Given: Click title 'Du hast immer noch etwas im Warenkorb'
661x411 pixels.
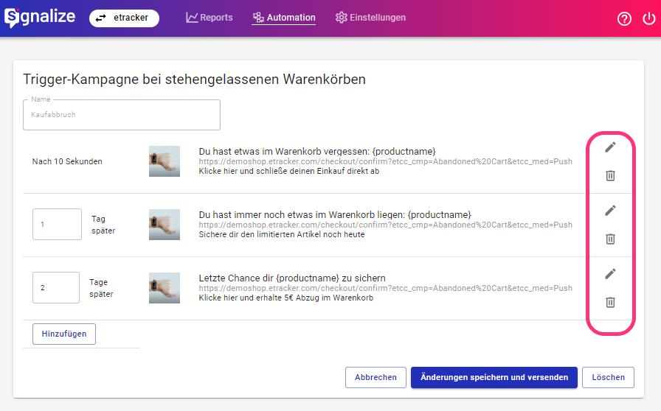Looking at the screenshot, I should click(335, 215).
